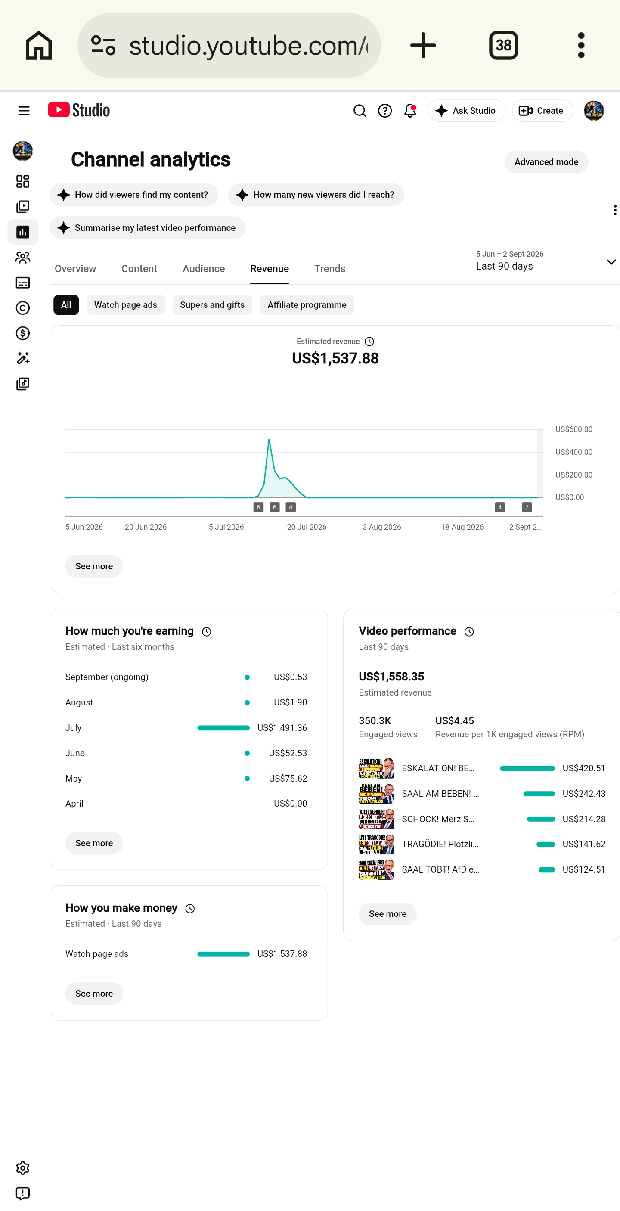The width and height of the screenshot is (620, 1211).
Task: Switch to the Content analytics tab
Action: tap(139, 268)
